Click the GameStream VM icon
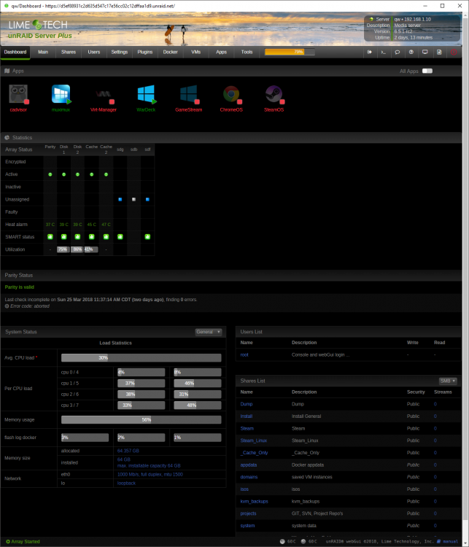 click(x=189, y=94)
